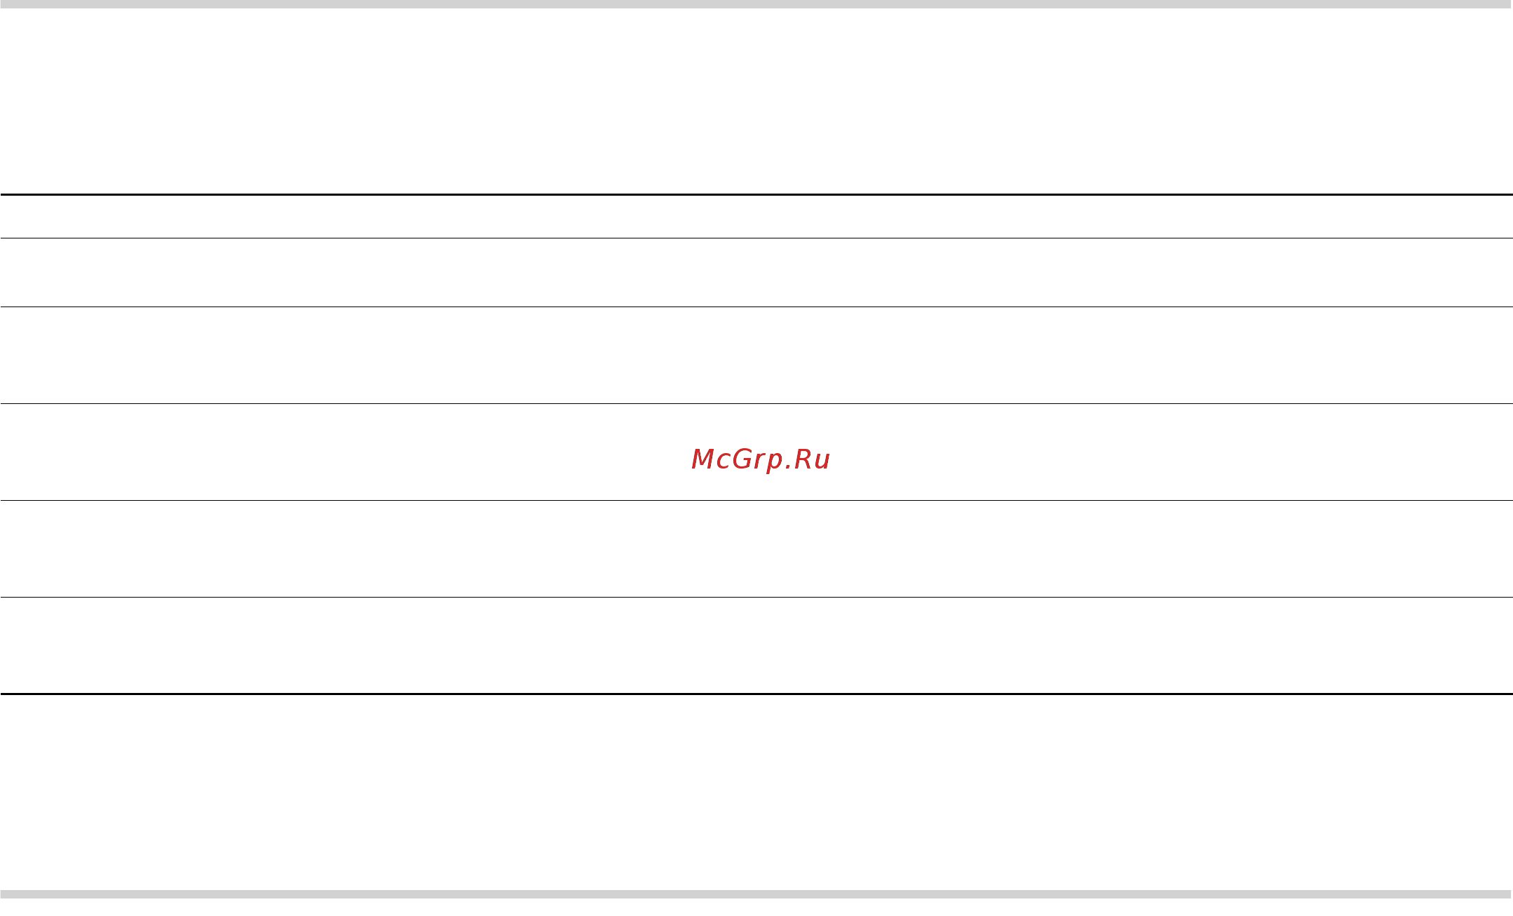Click the letter M in the McGrp.Ru watermark
This screenshot has height=916, width=1513.
703,459
